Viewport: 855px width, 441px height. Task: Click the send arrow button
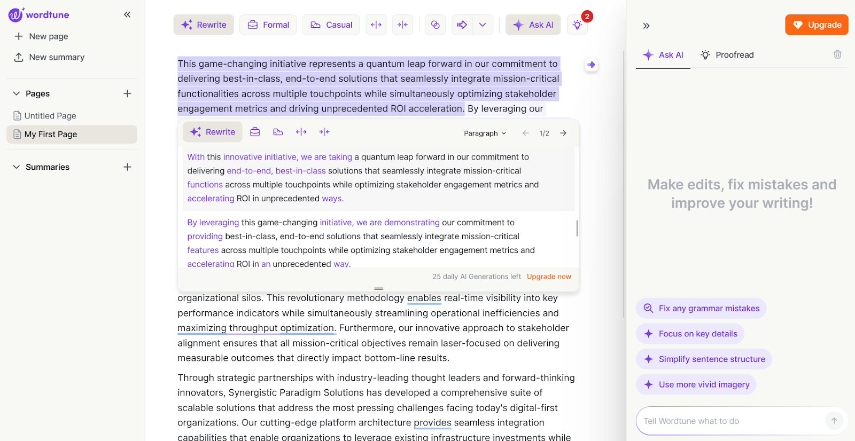(x=834, y=421)
